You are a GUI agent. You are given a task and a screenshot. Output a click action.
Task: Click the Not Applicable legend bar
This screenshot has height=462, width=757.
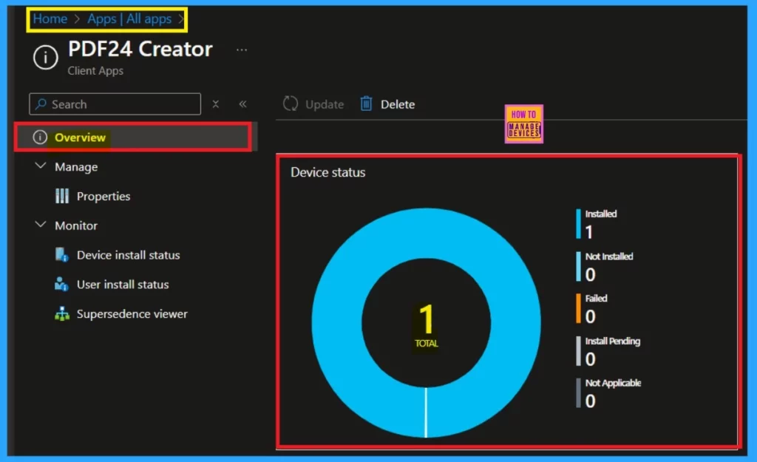[x=578, y=393]
